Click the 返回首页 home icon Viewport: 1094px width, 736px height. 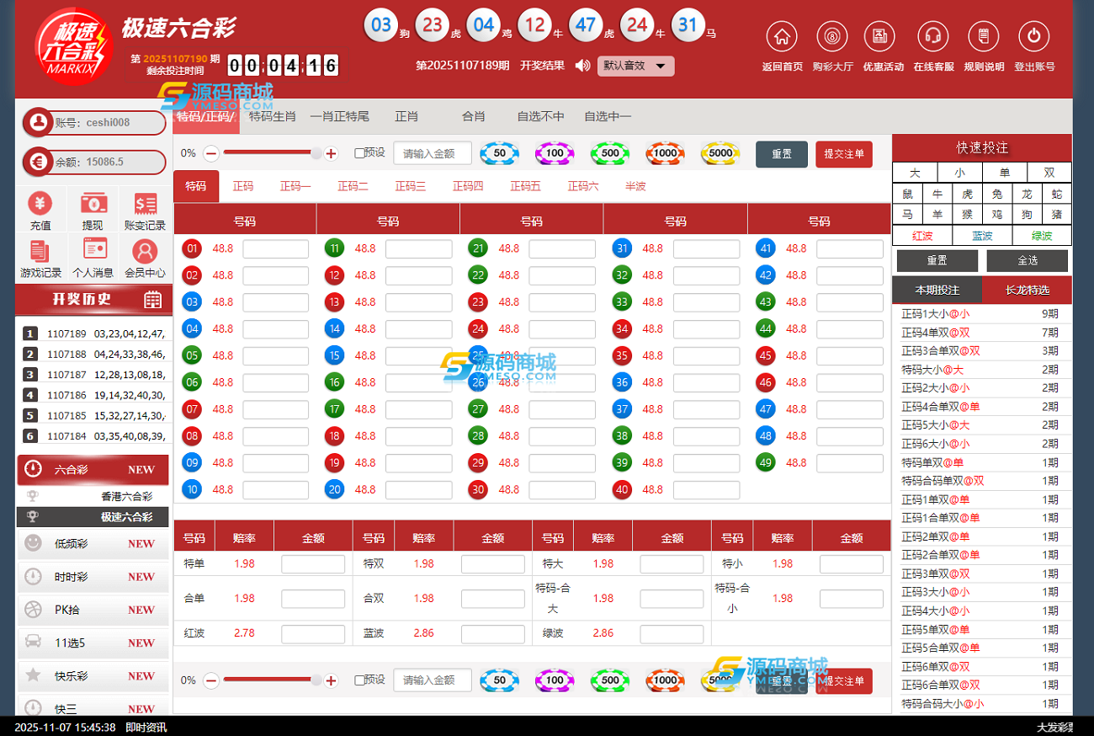782,37
